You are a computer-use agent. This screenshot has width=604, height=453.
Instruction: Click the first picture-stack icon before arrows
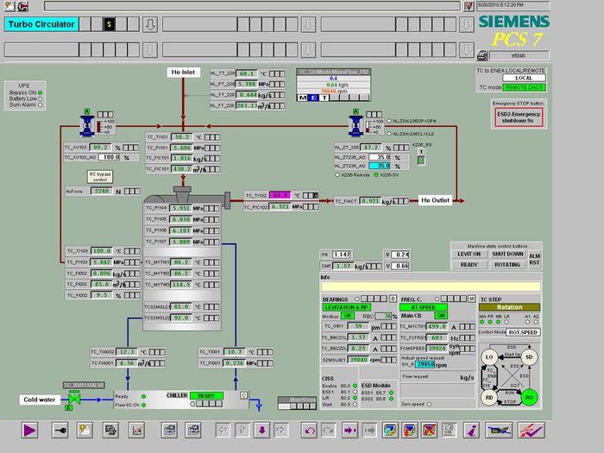pos(169,430)
